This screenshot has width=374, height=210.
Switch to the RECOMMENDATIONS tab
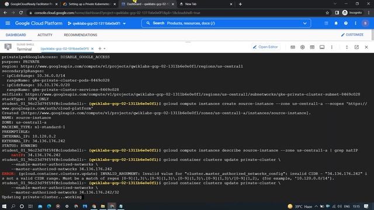pyautogui.click(x=81, y=35)
